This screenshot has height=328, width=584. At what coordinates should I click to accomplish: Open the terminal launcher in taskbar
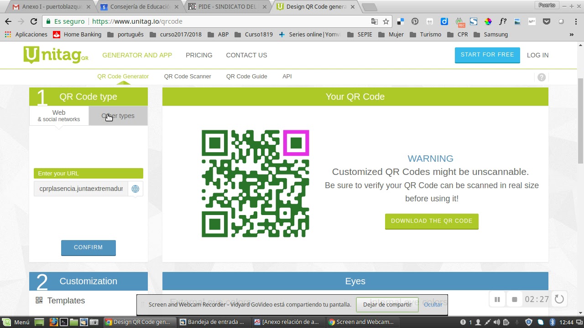click(64, 322)
